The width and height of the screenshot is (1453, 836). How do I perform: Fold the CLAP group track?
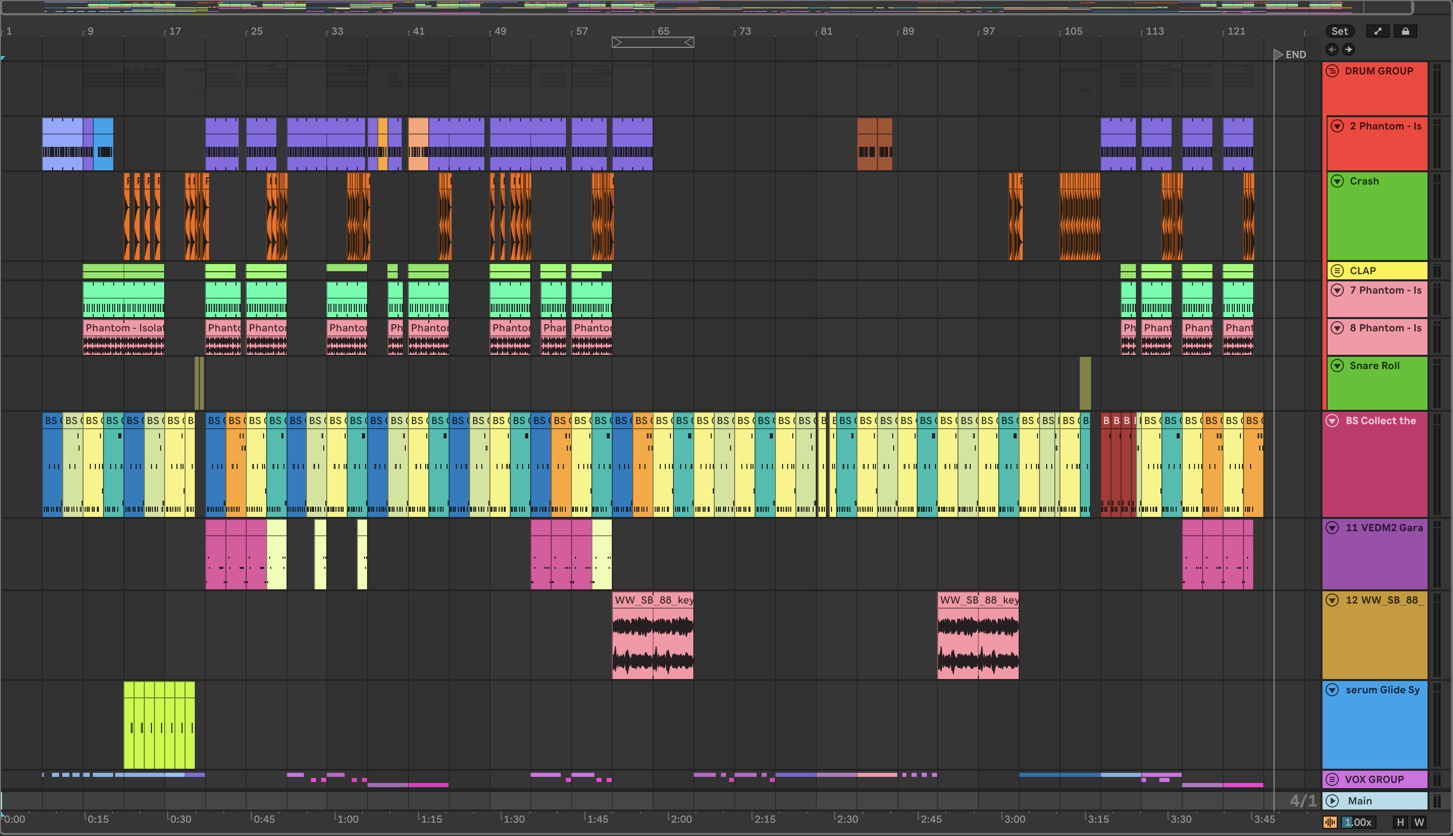point(1337,271)
